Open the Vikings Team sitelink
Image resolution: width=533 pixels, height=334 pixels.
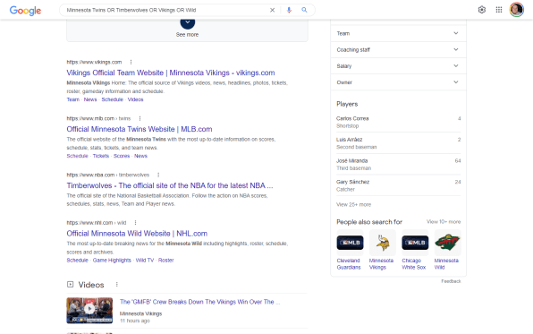(x=72, y=99)
